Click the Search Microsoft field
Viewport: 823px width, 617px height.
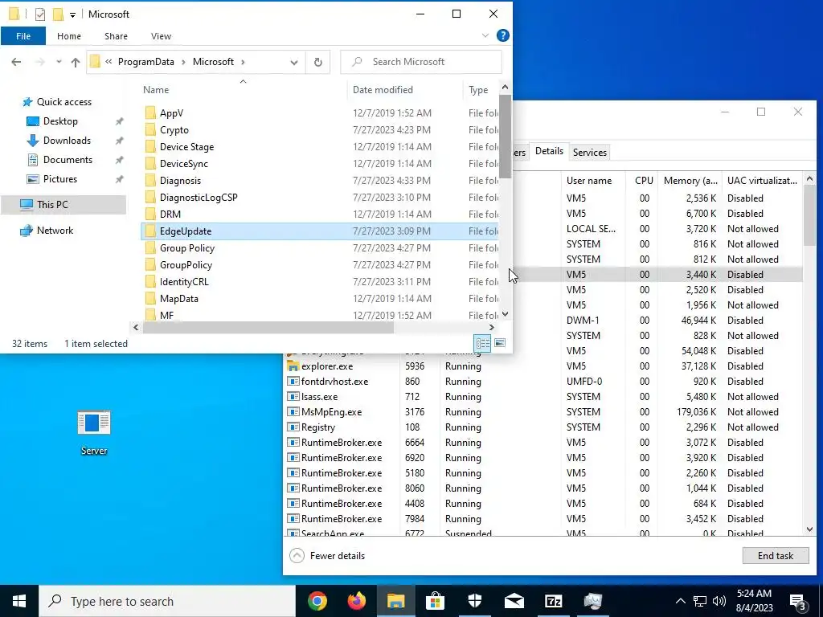421,62
